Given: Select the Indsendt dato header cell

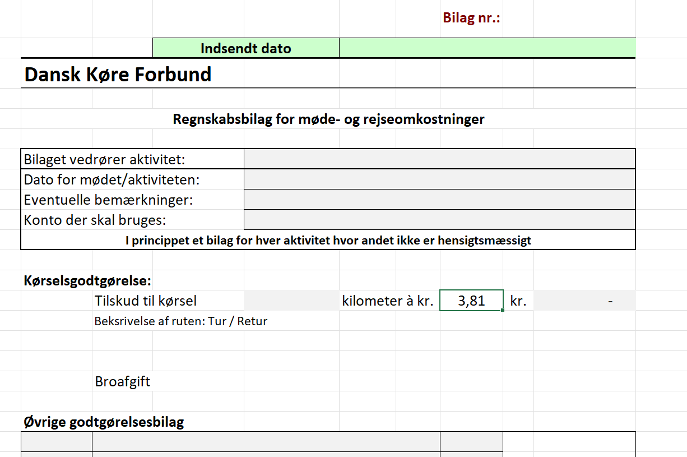Looking at the screenshot, I should 245,48.
